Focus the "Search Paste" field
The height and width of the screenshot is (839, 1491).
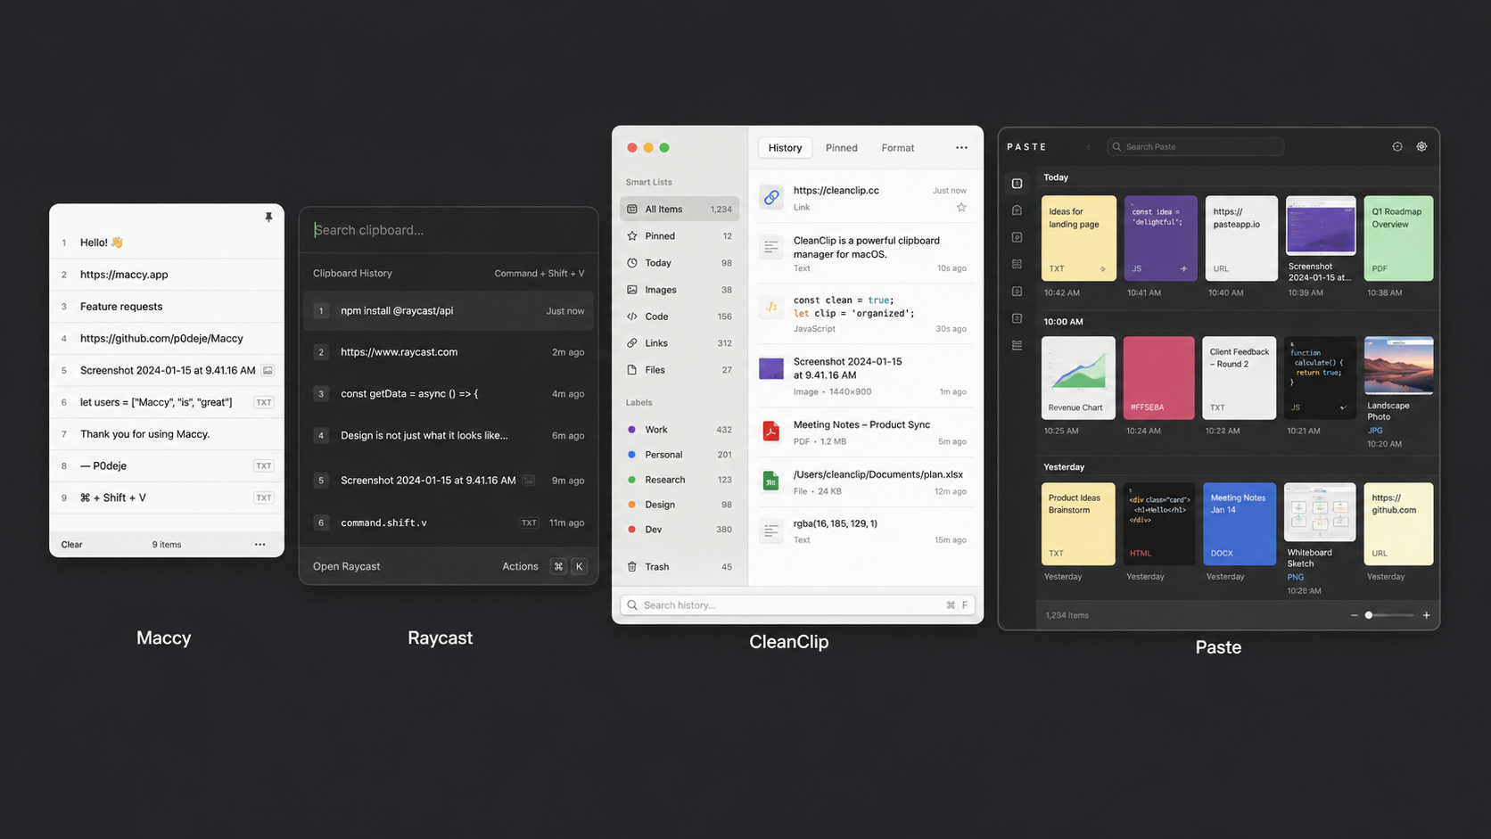click(x=1196, y=147)
